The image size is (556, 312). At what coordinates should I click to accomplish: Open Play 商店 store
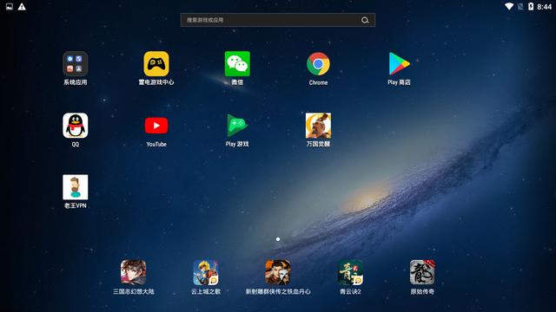399,64
